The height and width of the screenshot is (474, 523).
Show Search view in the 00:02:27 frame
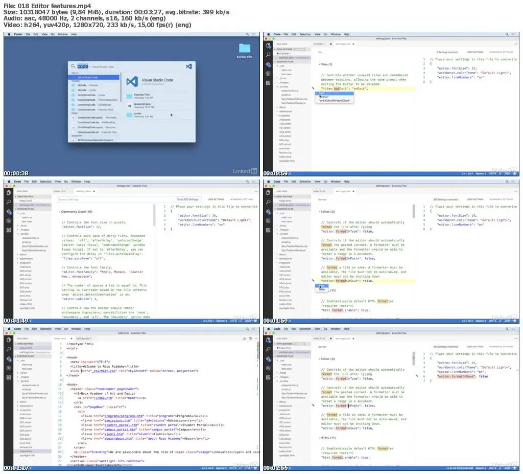tap(9, 349)
